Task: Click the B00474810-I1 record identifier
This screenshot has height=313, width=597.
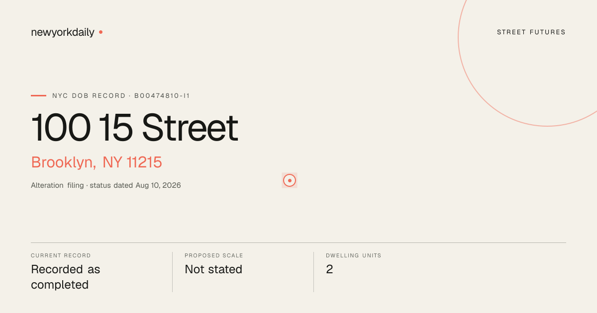Action: [162, 95]
